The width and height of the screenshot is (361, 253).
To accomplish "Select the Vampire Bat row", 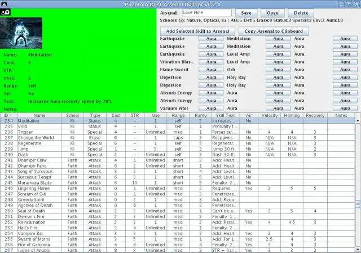I will click(x=178, y=234).
